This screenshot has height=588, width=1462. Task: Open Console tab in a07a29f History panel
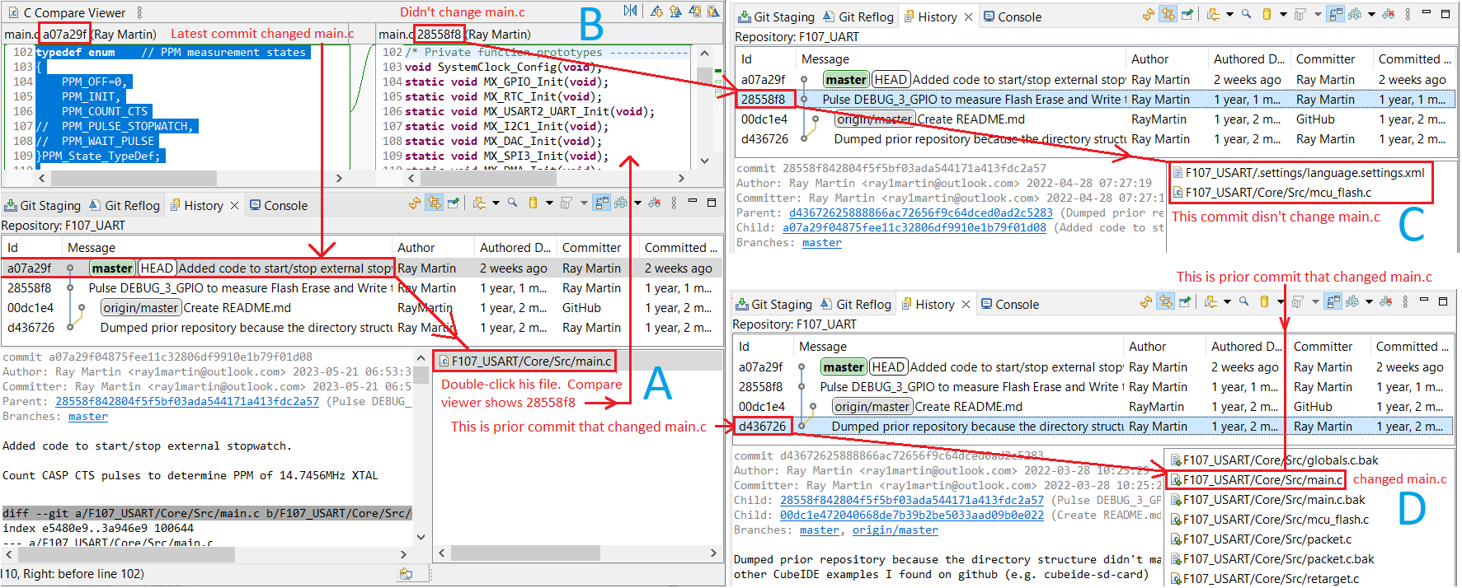click(279, 205)
